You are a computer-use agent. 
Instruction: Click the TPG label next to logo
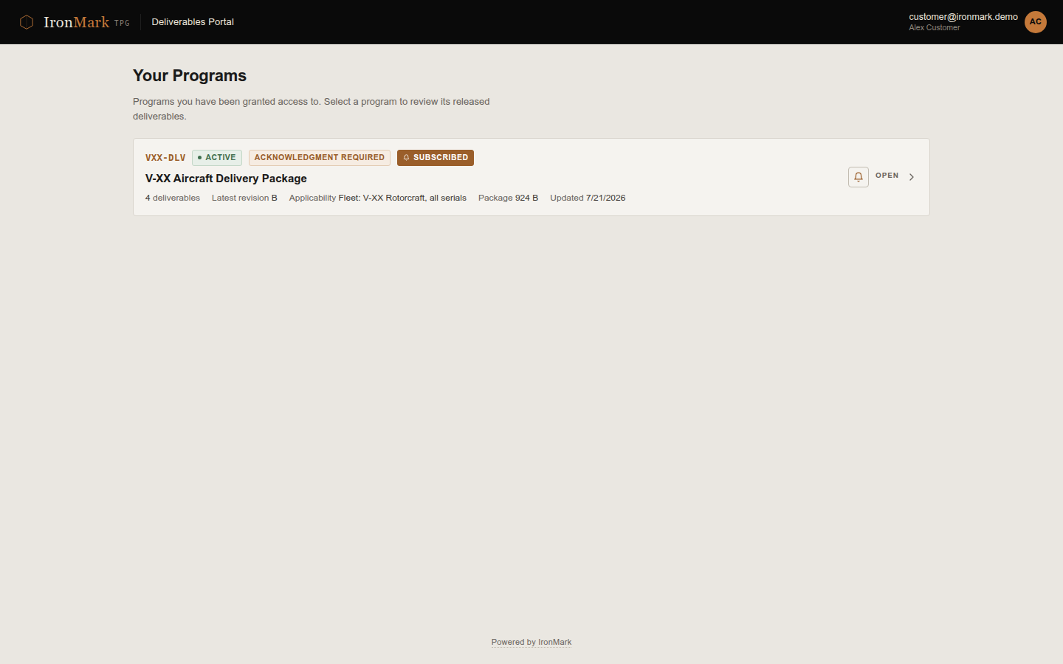tap(122, 24)
